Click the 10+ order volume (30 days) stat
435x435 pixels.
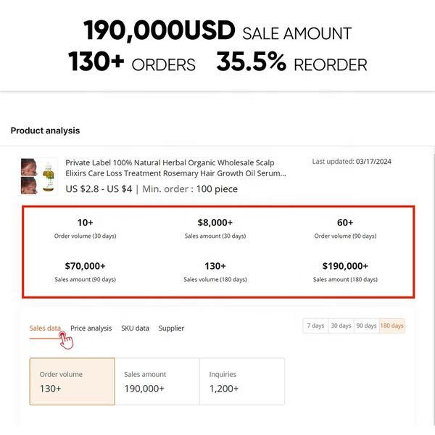(x=85, y=228)
